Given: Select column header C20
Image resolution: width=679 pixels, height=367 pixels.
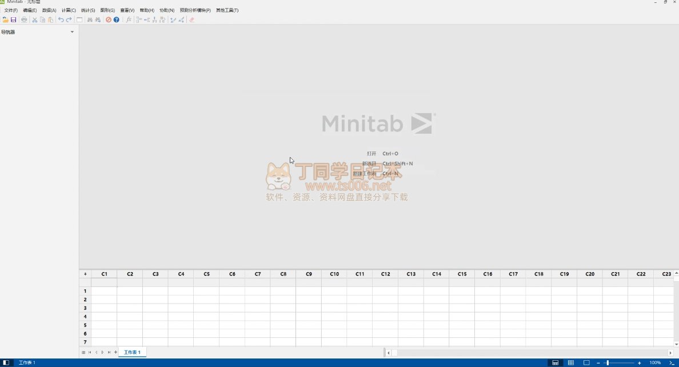Looking at the screenshot, I should [590, 274].
